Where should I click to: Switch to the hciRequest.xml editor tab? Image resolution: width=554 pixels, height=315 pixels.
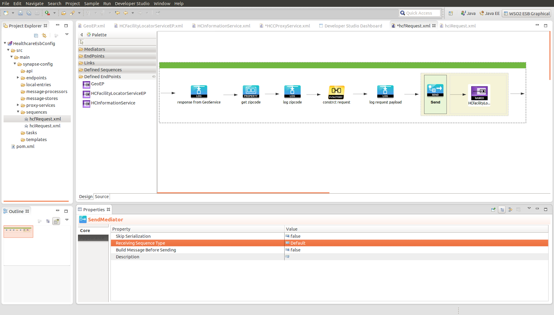(458, 26)
